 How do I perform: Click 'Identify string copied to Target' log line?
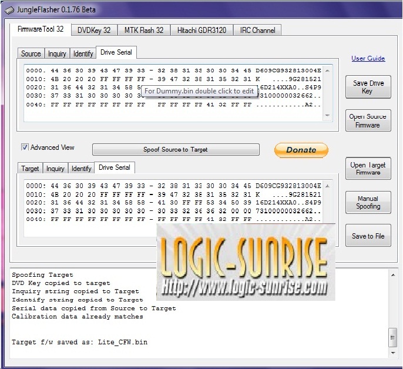tap(78, 300)
